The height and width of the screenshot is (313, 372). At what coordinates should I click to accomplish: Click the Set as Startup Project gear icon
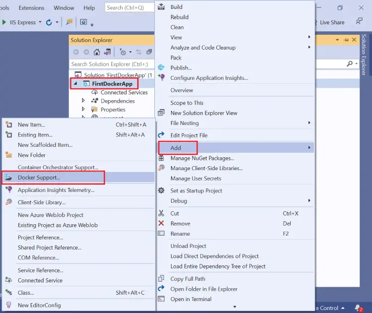pos(161,190)
